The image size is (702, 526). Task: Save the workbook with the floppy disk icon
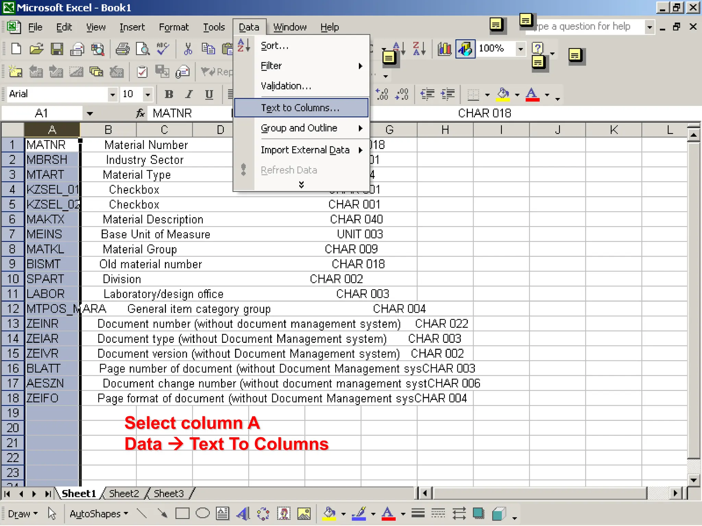57,49
